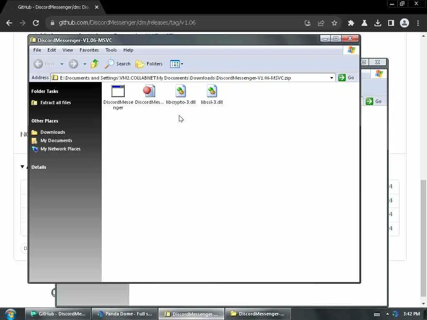Open Chrome downloads icon
Viewport: 427px width, 320px height.
pyautogui.click(x=378, y=23)
